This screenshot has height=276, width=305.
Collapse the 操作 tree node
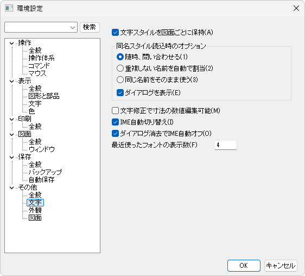tap(12, 43)
